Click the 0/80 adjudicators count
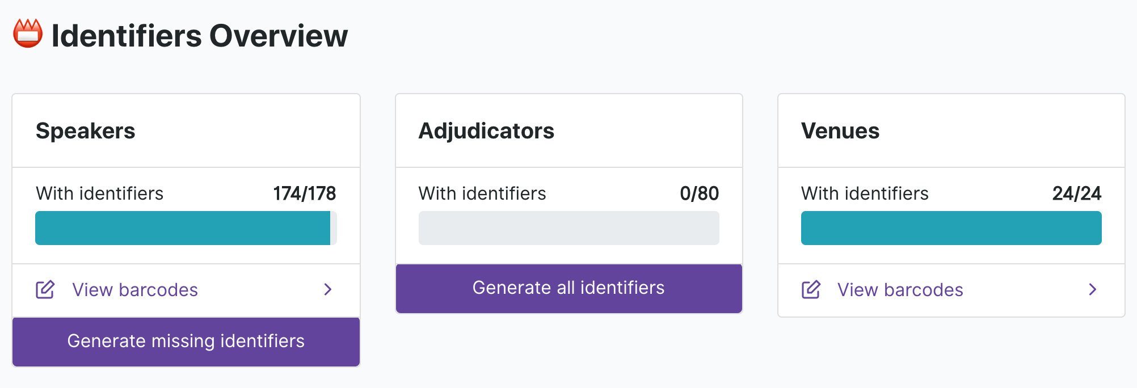This screenshot has height=388, width=1137. 700,193
